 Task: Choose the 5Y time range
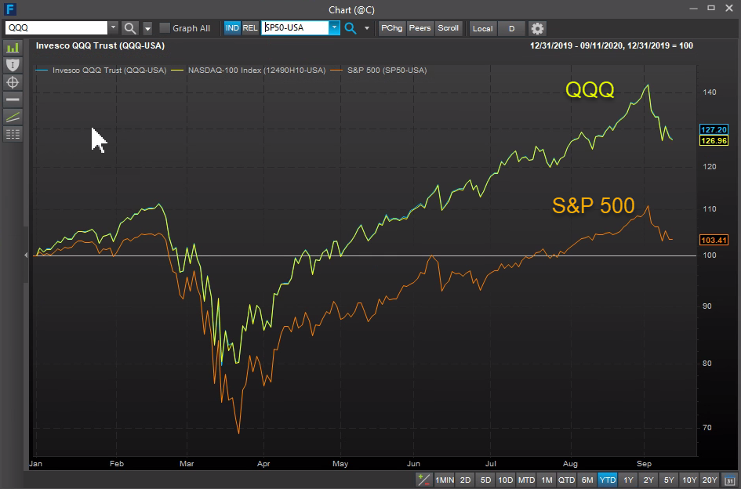tap(669, 480)
